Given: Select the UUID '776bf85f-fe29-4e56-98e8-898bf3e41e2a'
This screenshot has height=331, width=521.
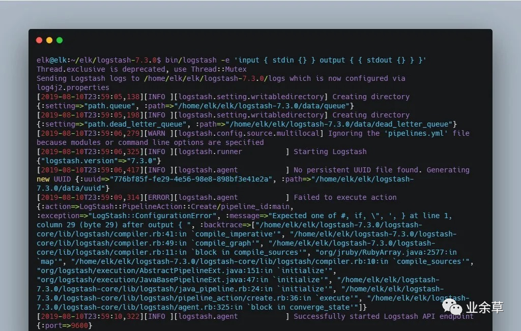Looking at the screenshot, I should [x=191, y=179].
